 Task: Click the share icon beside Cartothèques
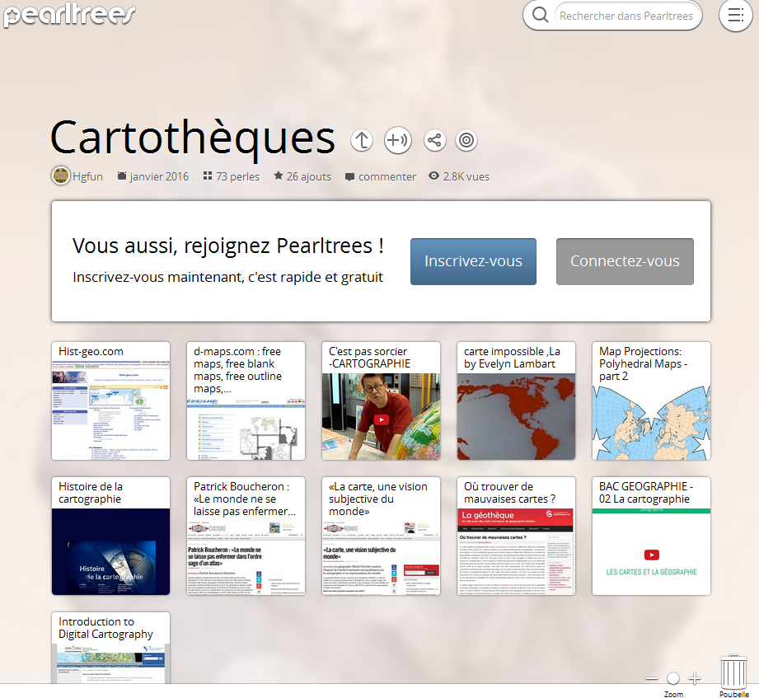[x=434, y=140]
